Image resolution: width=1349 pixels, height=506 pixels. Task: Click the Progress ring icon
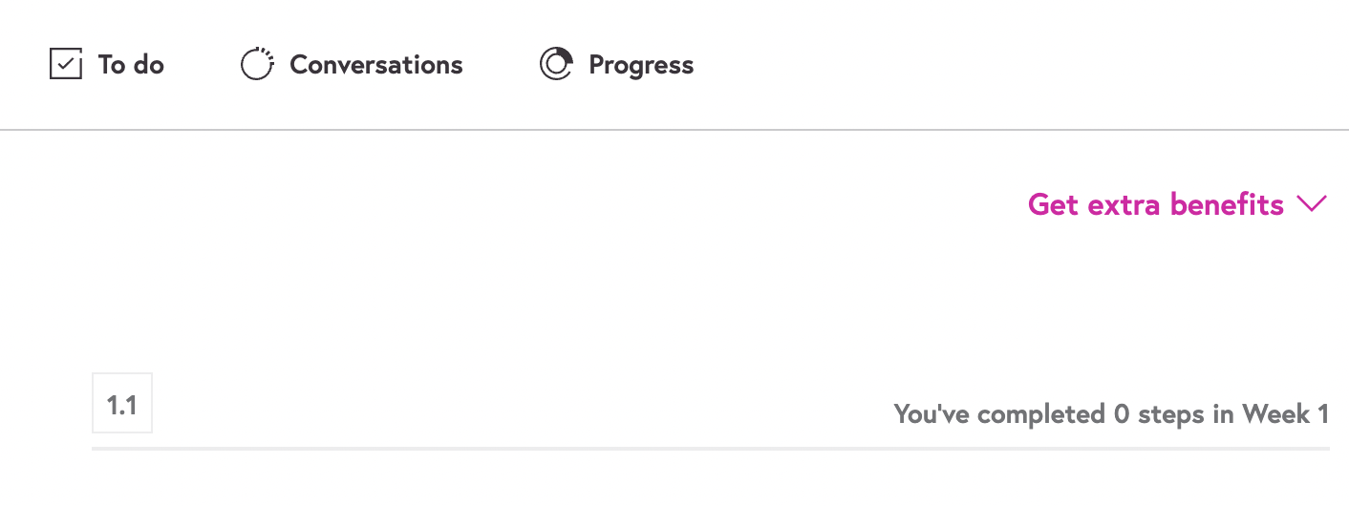coord(556,65)
